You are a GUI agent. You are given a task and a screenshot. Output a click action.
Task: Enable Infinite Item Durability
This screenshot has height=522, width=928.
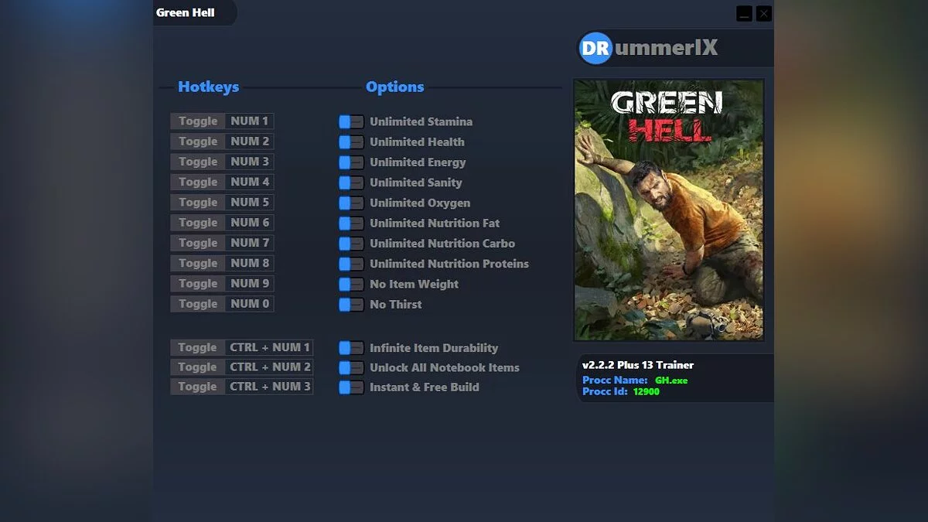click(x=350, y=347)
